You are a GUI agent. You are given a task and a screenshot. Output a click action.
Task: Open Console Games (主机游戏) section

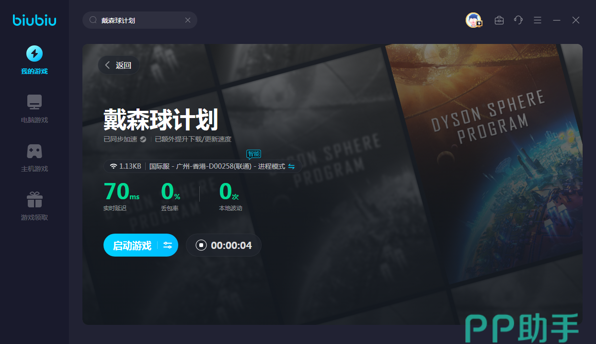click(34, 157)
